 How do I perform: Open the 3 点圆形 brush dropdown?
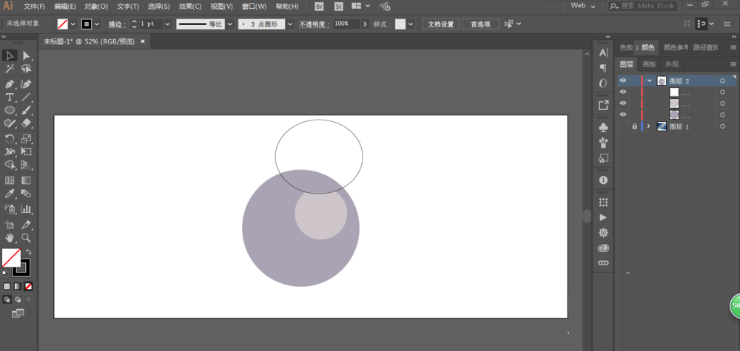click(x=290, y=24)
